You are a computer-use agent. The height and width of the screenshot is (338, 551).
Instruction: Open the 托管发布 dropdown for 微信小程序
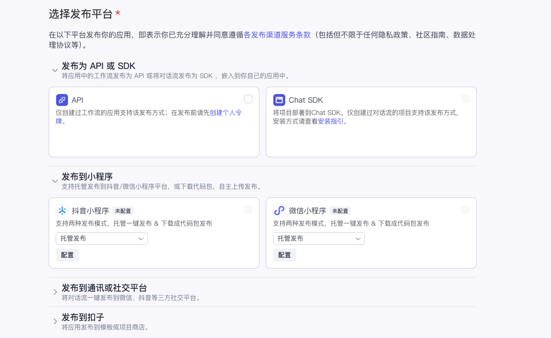point(318,239)
